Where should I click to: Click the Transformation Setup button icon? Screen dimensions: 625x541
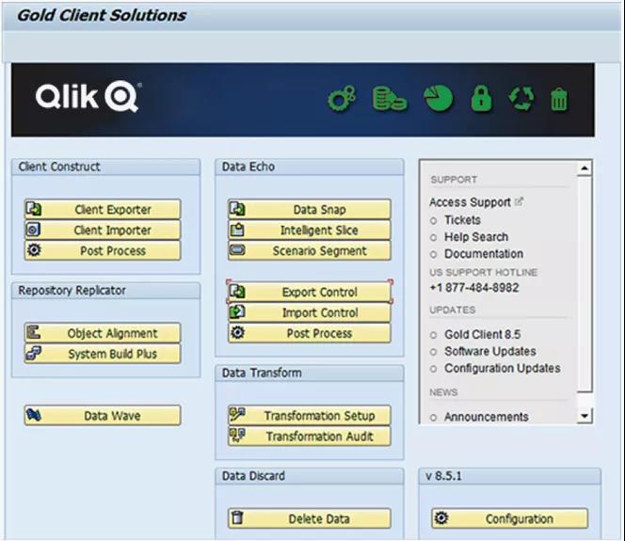(237, 415)
